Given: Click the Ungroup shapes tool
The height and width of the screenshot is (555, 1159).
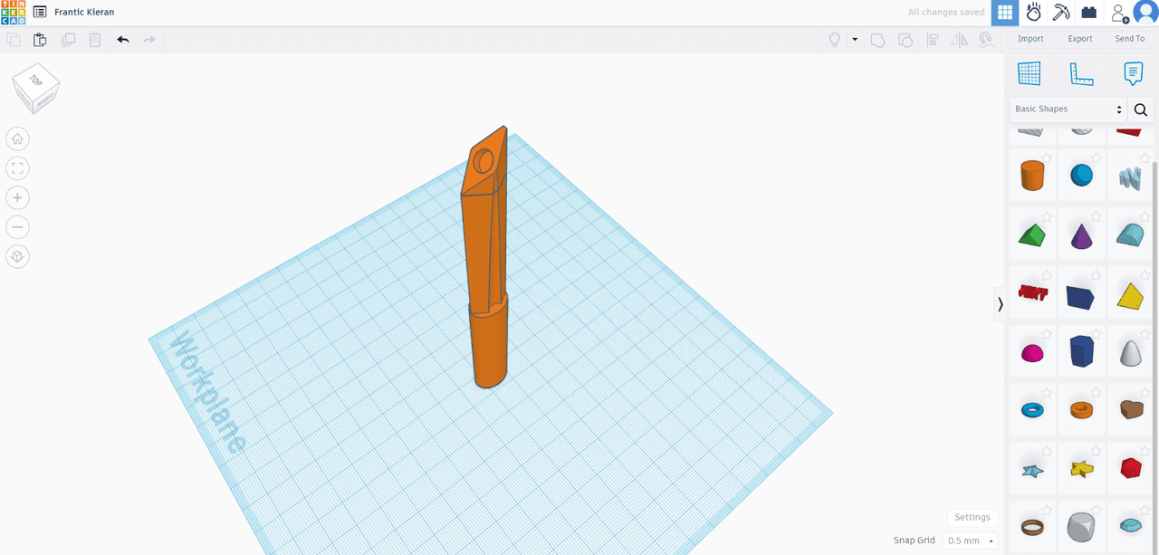Looking at the screenshot, I should pos(905,40).
